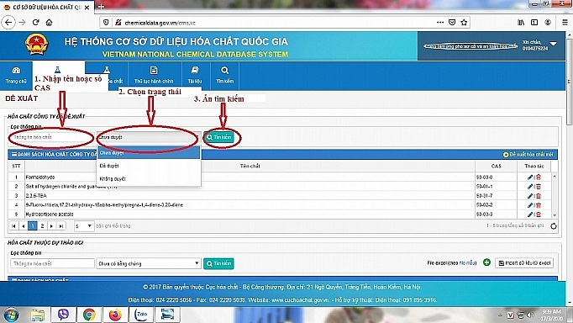The height and width of the screenshot is (323, 573).
Task: Toggle the Firefox sidebar icon
Action: click(x=534, y=23)
